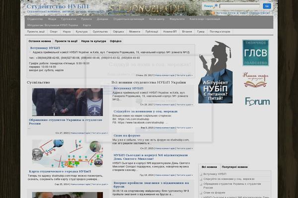Click 'Читати далі' under the Спам на форуме post
This screenshot has width=298, height=198.
(184, 148)
